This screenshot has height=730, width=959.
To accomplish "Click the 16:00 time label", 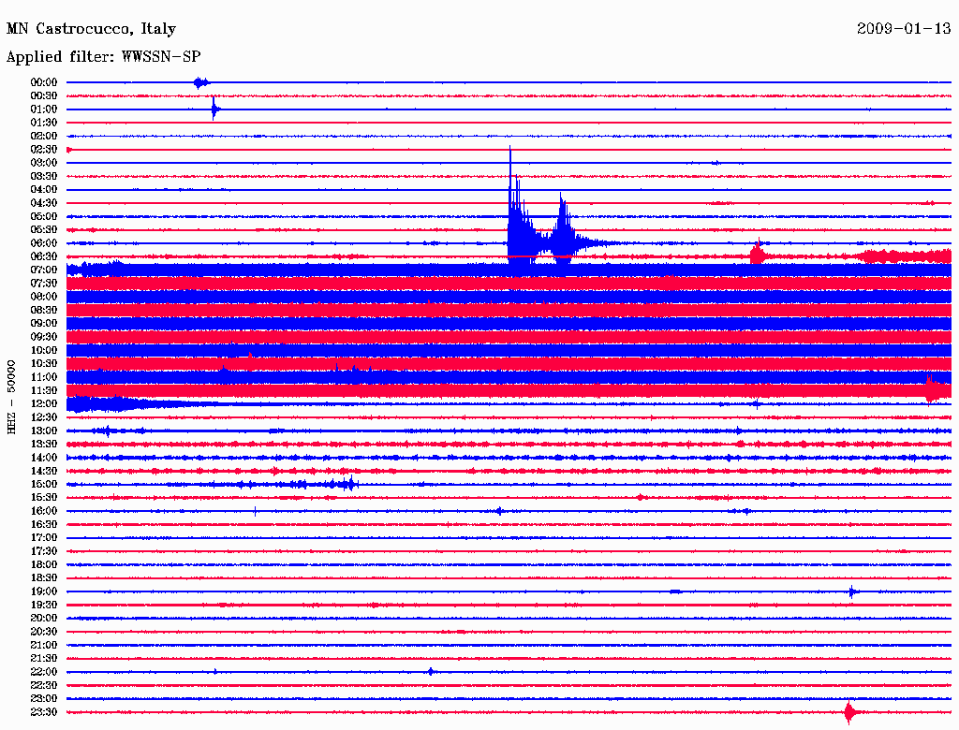I will (44, 510).
